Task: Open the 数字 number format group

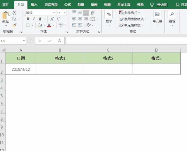Action: [x=109, y=18]
